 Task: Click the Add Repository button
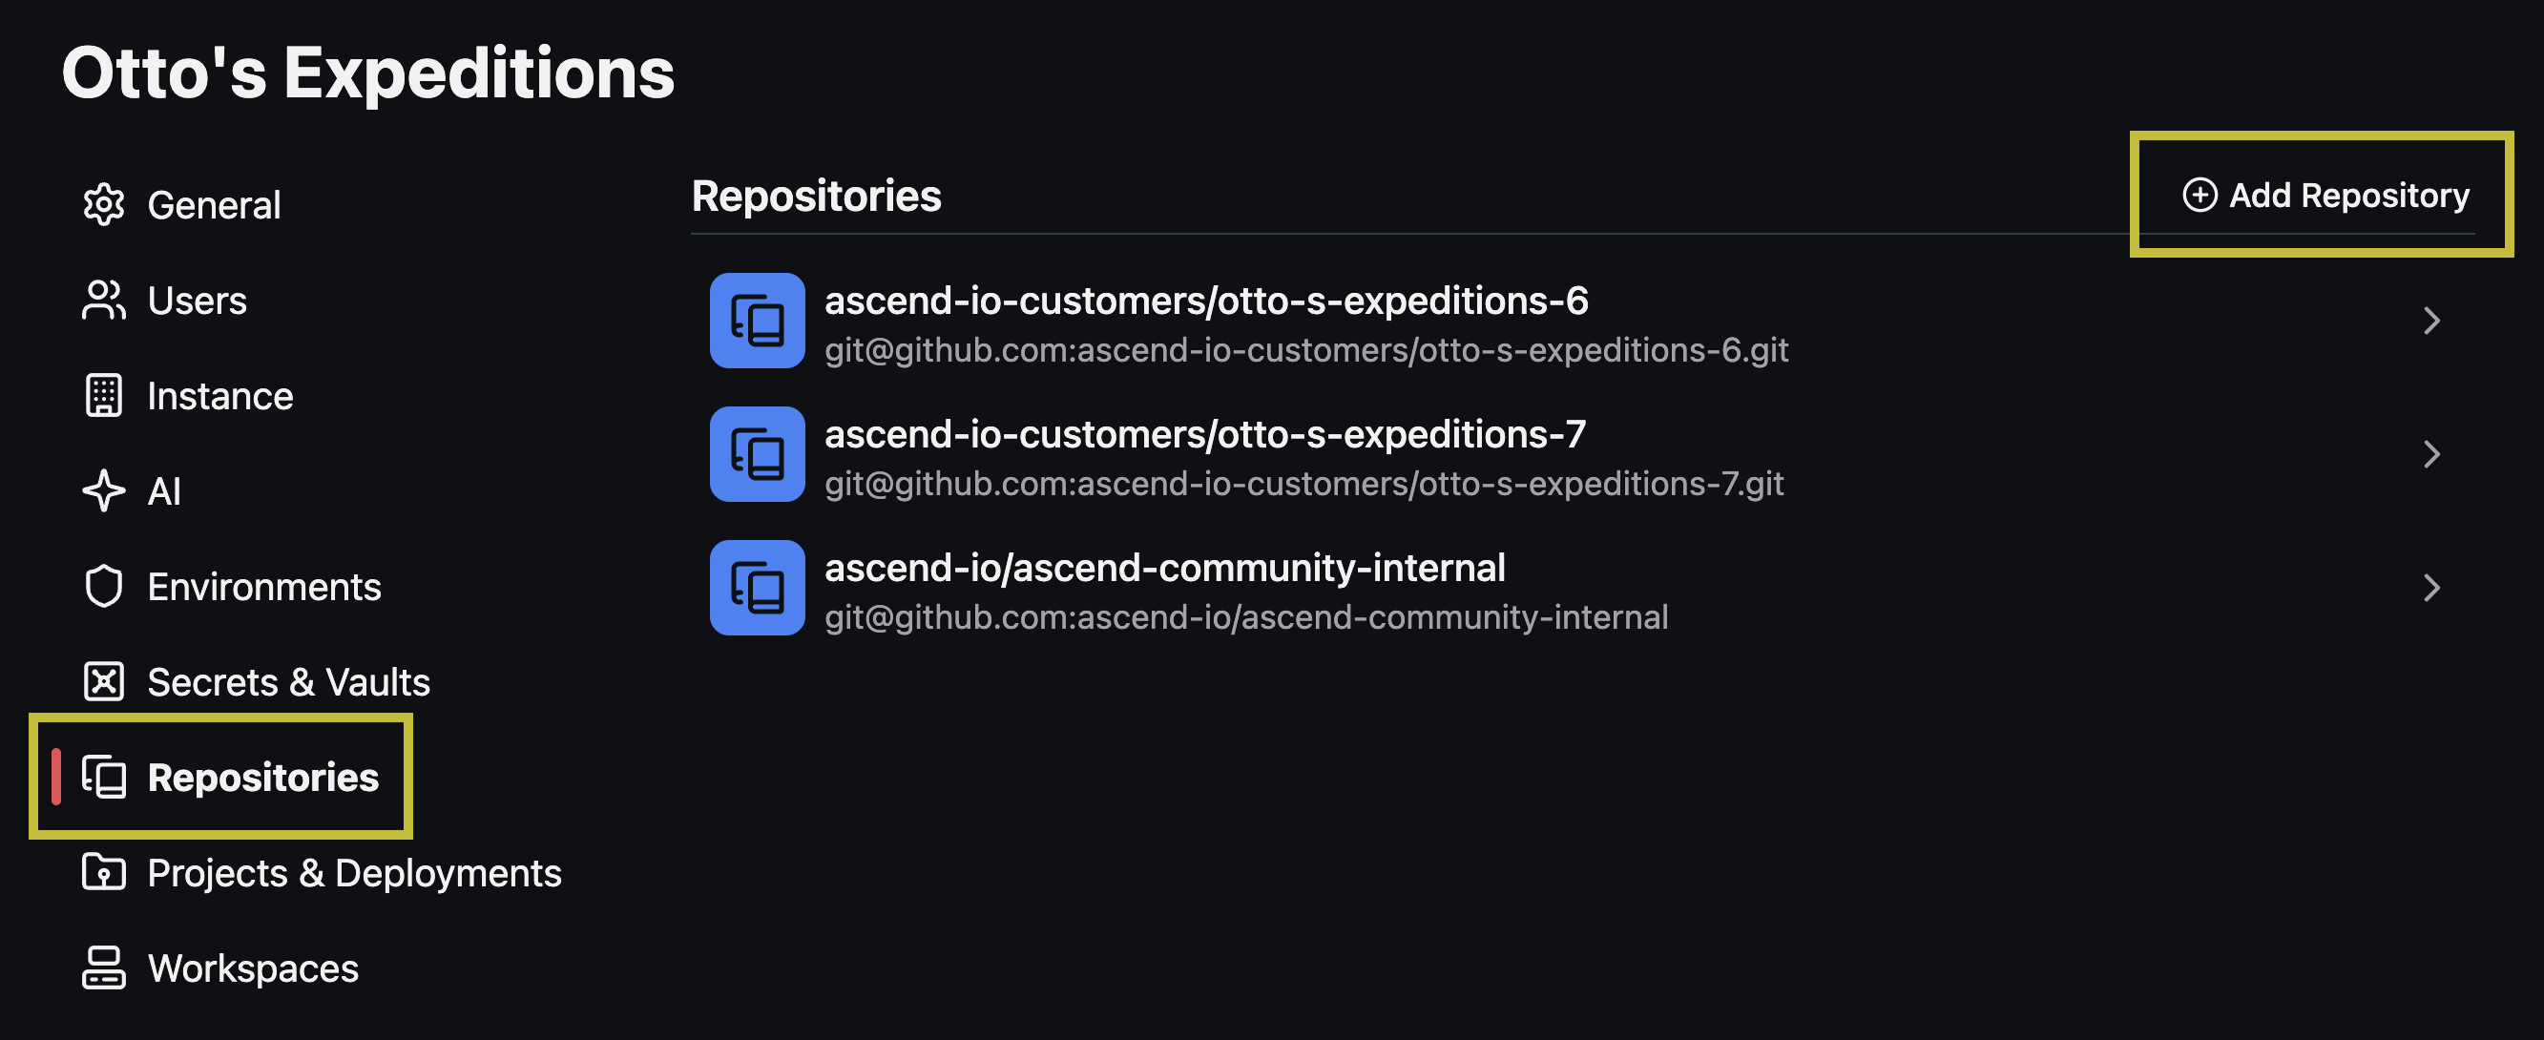coord(2325,196)
